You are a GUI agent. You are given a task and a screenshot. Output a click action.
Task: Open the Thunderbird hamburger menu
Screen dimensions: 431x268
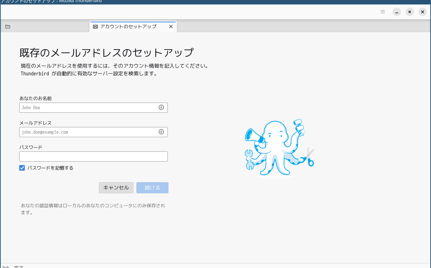coord(383,12)
